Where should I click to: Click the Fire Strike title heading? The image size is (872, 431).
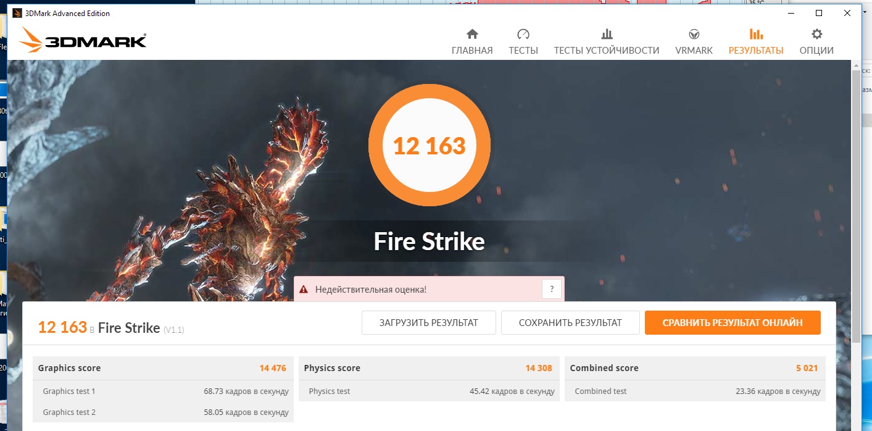point(429,241)
